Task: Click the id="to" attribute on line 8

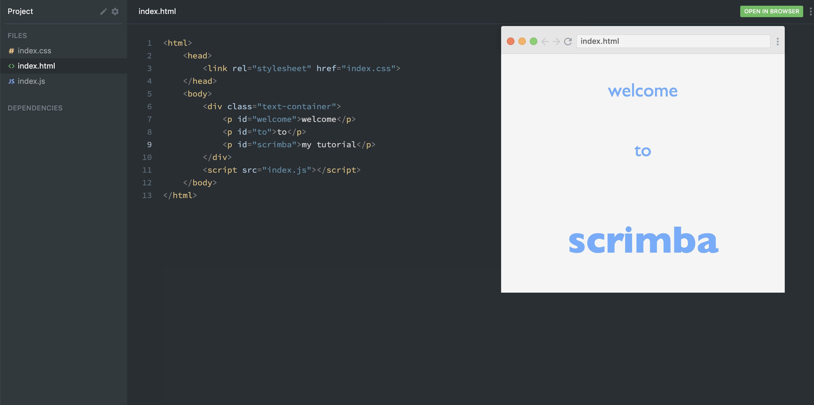Action: [257, 132]
